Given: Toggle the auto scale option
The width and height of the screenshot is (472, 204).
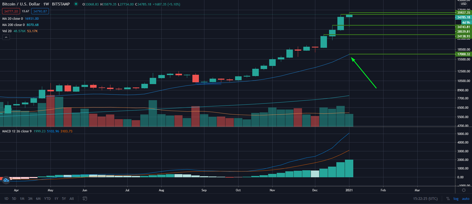Looking at the screenshot, I should pos(465,199).
